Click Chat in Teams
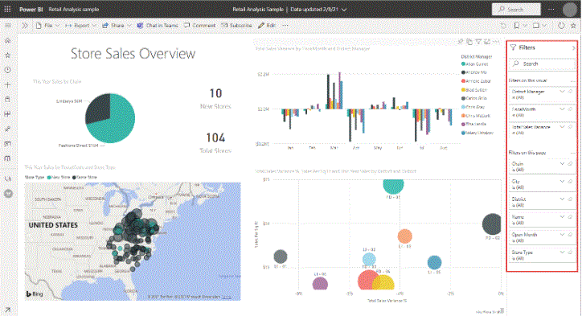582x316 pixels. click(x=158, y=26)
